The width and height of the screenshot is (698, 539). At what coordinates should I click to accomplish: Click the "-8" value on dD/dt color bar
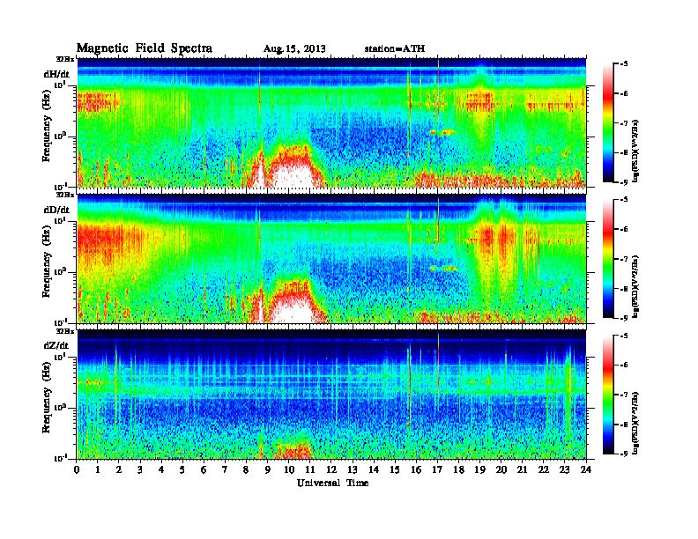click(624, 289)
